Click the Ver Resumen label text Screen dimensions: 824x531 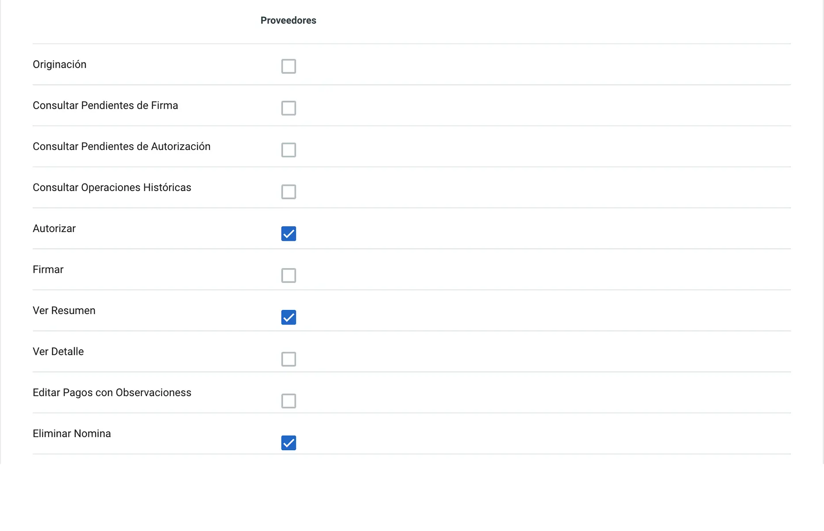tap(64, 311)
